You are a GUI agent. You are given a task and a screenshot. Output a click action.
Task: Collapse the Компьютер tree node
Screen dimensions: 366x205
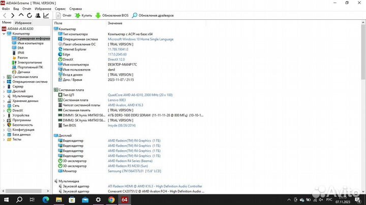(x=4, y=33)
